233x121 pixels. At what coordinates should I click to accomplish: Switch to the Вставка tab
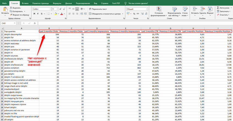[x=25, y=3]
